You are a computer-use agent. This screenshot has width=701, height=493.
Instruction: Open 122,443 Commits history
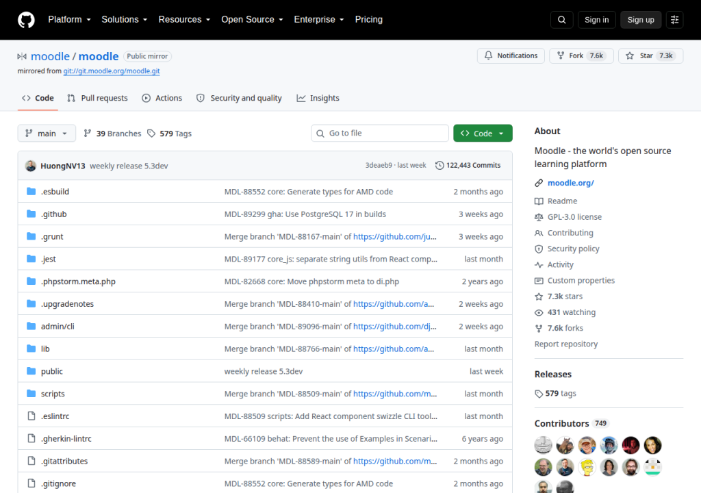(x=468, y=166)
